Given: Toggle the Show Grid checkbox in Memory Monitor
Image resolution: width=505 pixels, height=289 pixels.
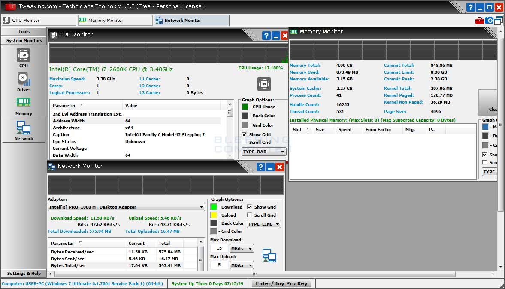Looking at the screenshot, I should 484,154.
